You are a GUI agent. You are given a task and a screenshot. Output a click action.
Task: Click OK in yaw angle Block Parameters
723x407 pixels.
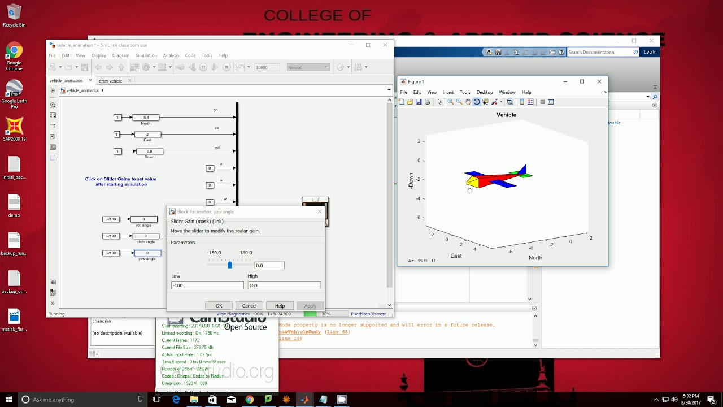pos(219,306)
